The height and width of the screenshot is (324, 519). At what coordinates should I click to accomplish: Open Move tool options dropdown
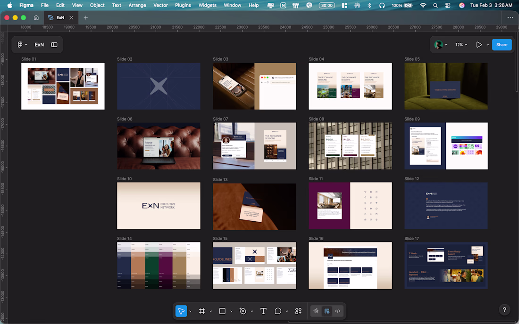(x=190, y=311)
